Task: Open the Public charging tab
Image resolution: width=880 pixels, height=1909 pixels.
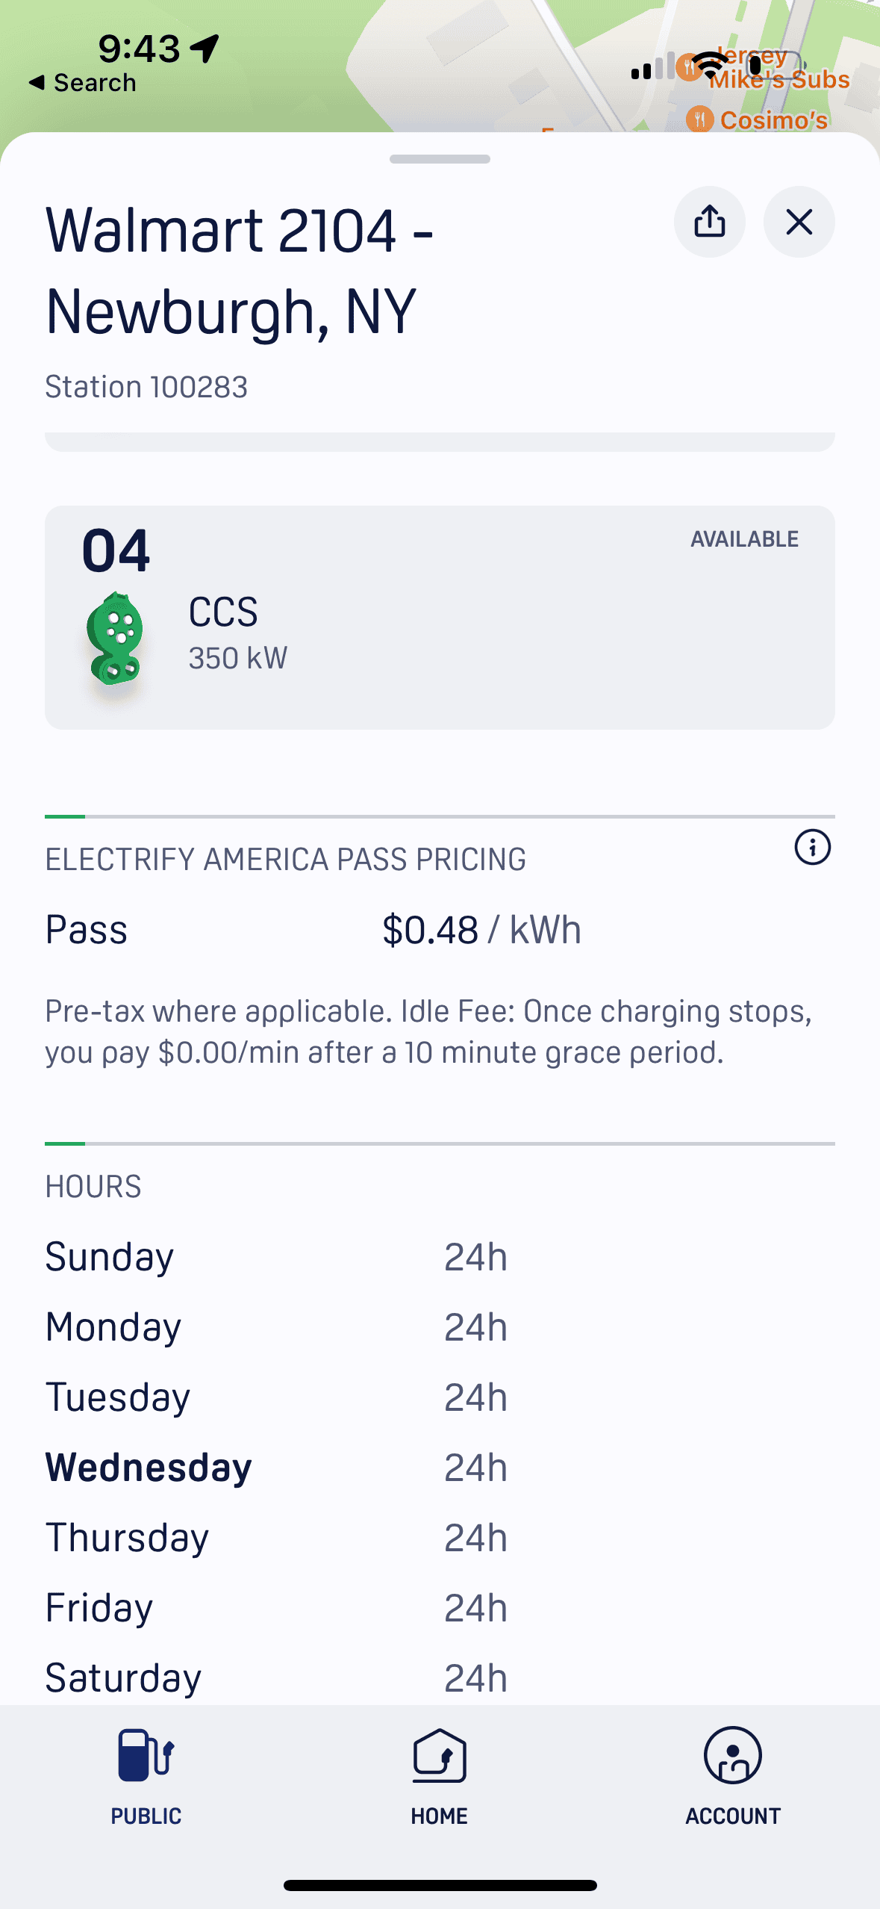Action: pos(146,1775)
